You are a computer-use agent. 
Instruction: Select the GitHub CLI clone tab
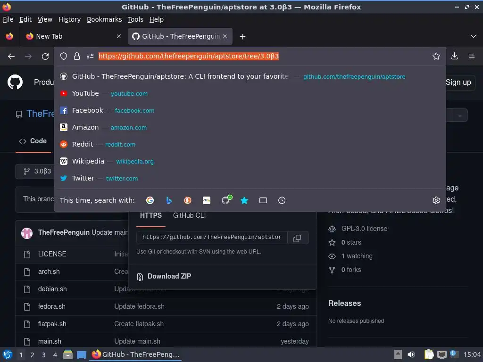[189, 215]
